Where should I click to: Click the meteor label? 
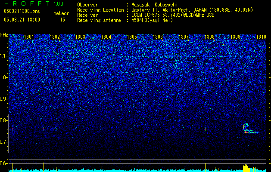pos(61,13)
